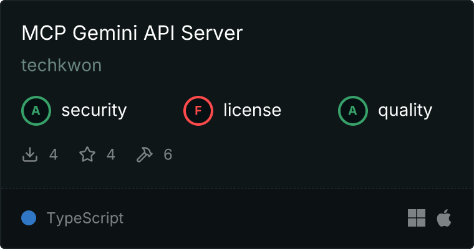Click the green A security grade badge
474x249 pixels.
tap(36, 111)
